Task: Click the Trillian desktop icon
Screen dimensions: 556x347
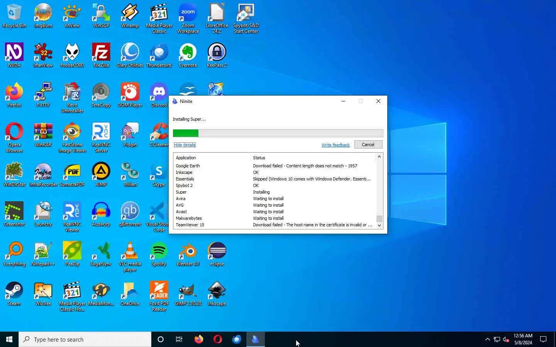Action: pos(130,175)
